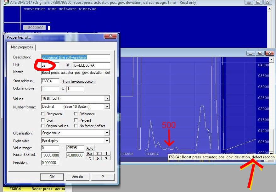Click the graph window scroll-down arrow
The height and width of the screenshot is (192, 276).
click(x=271, y=153)
